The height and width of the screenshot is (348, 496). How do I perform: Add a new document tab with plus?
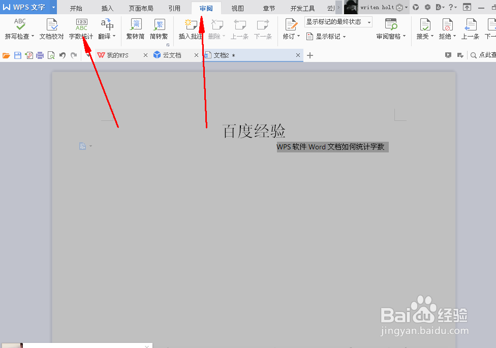pos(310,55)
